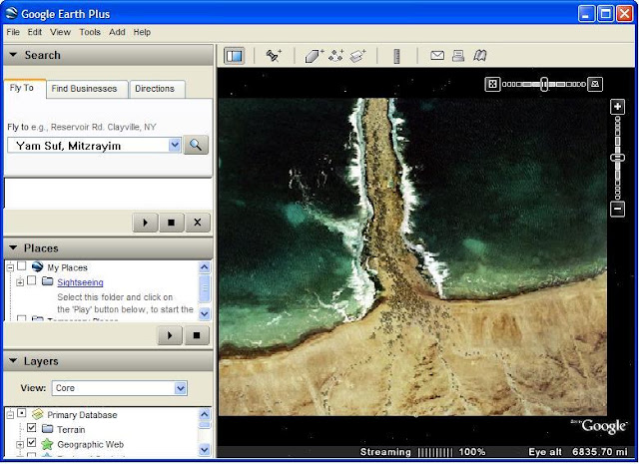Image resolution: width=639 pixels, height=464 pixels.
Task: Show view in Google Maps
Action: pyautogui.click(x=480, y=56)
